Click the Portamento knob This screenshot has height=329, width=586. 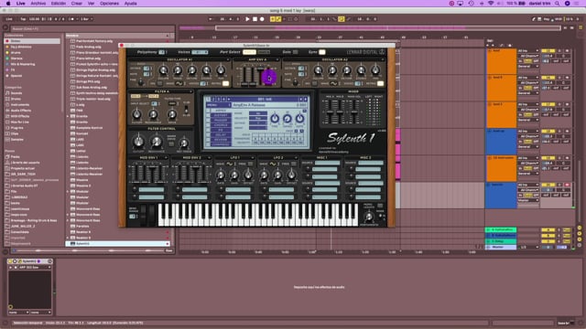click(x=369, y=217)
